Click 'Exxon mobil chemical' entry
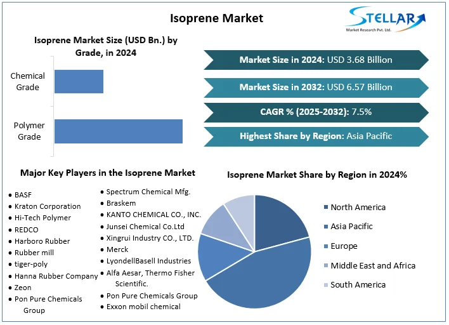Viewport: 449px width, 325px height. pos(143,307)
